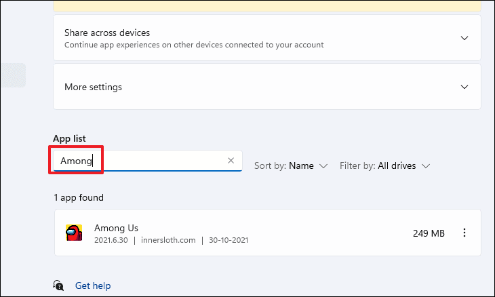This screenshot has width=495, height=297.
Task: Click the App list heading
Action: point(69,138)
